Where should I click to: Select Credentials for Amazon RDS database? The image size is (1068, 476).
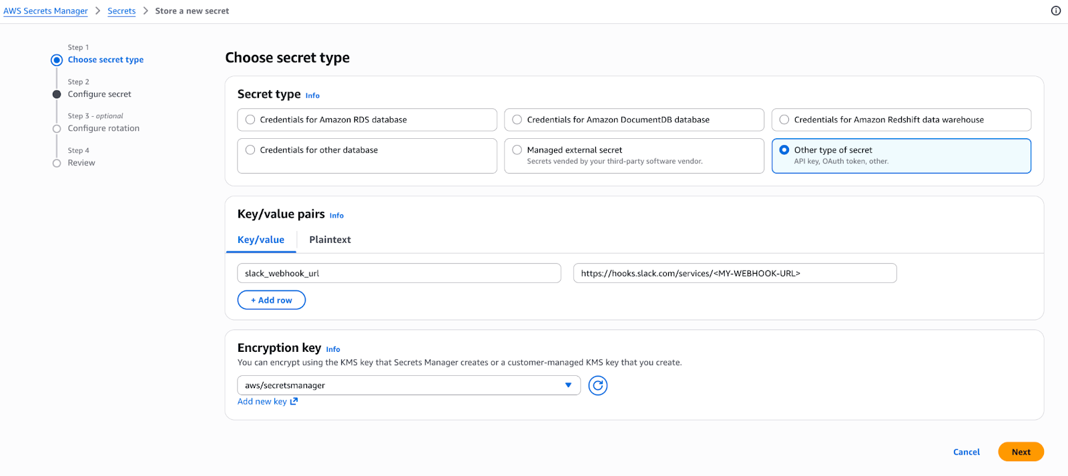coord(367,120)
